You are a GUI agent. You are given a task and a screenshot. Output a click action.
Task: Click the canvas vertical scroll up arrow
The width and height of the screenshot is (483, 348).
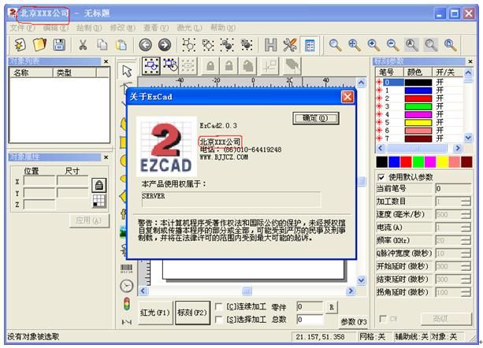(x=362, y=83)
